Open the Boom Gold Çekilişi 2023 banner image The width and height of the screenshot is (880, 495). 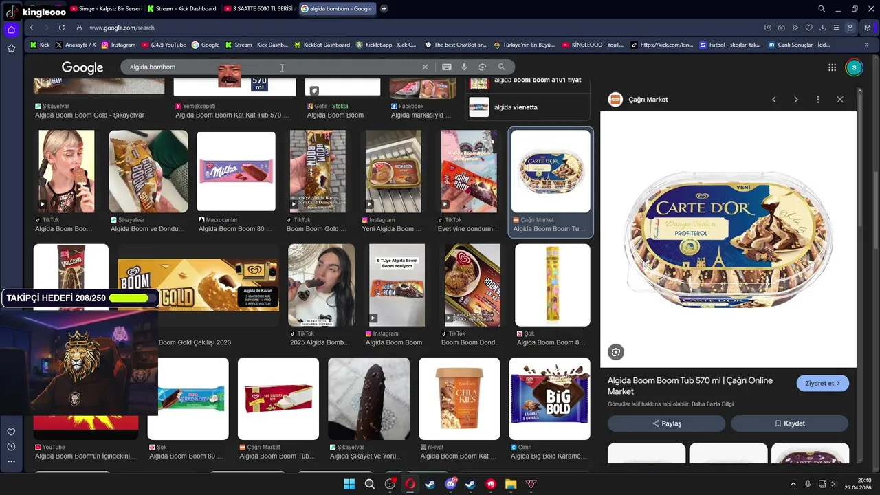198,285
